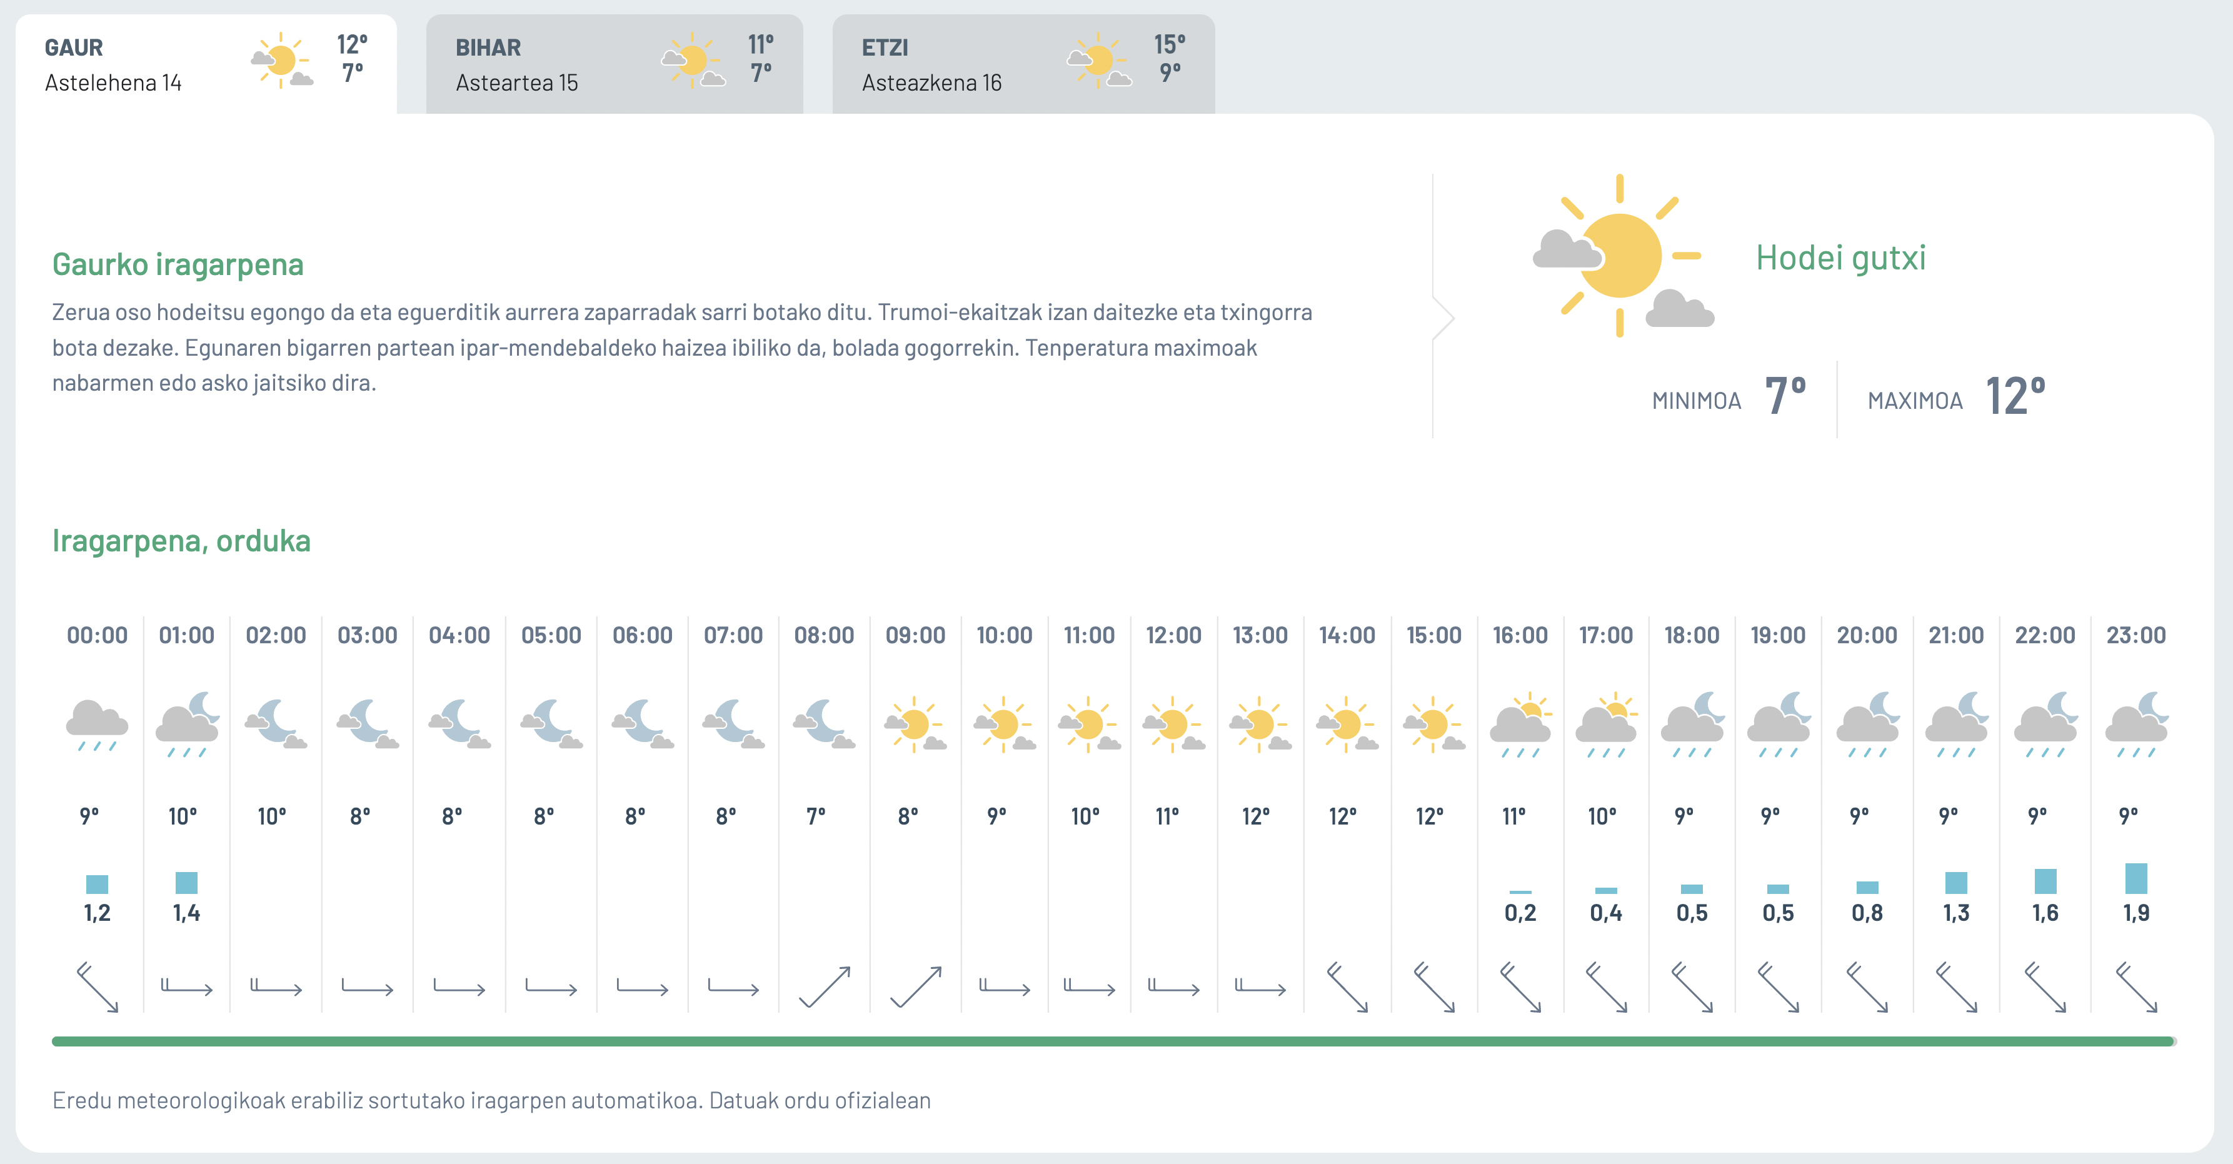
Task: Switch to the BIHAR Asteartea 15 tab
Action: [614, 64]
